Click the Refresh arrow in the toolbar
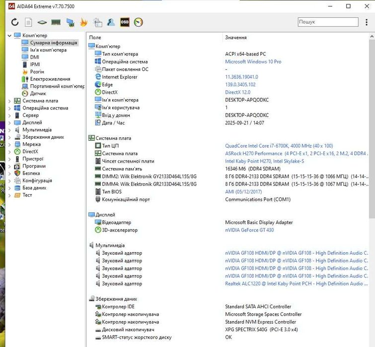 click(15, 22)
